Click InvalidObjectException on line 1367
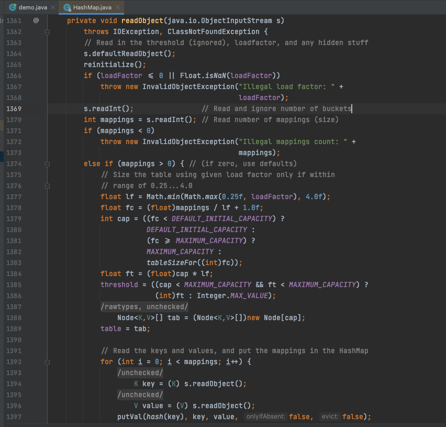 tap(188, 87)
